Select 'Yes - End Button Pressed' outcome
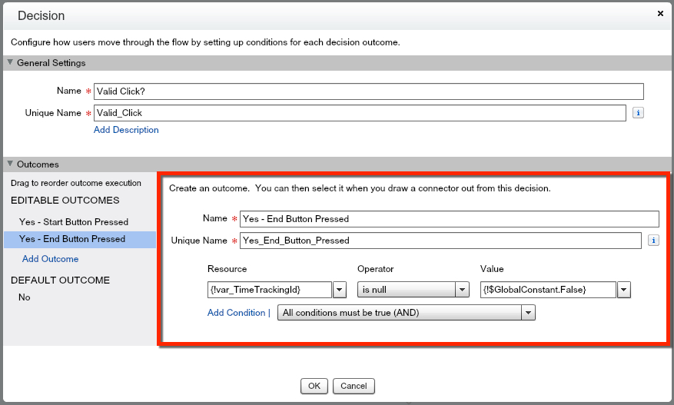 (x=72, y=239)
